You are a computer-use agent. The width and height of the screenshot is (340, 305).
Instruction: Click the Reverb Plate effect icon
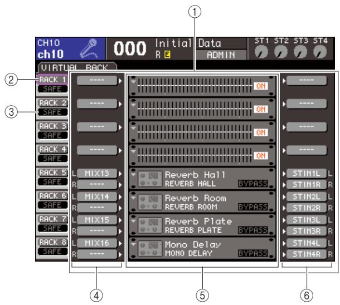click(150, 225)
